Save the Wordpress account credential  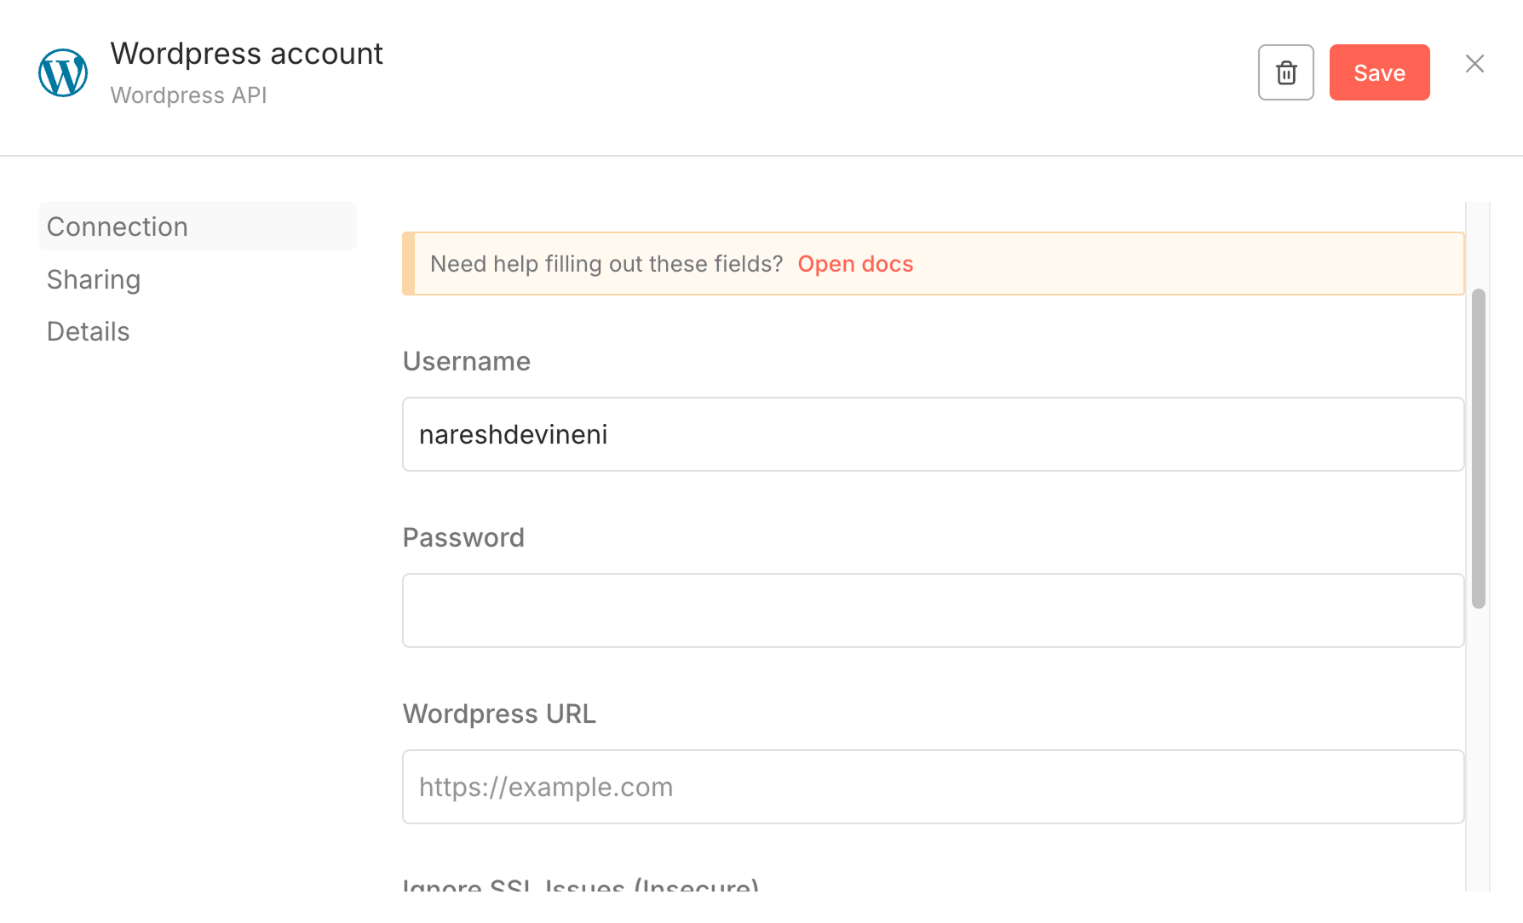point(1379,73)
